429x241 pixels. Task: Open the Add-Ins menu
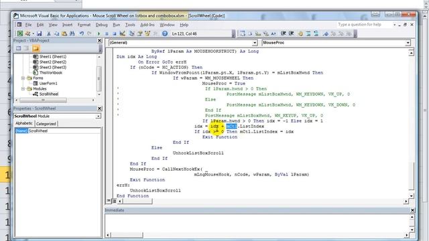[147, 25]
